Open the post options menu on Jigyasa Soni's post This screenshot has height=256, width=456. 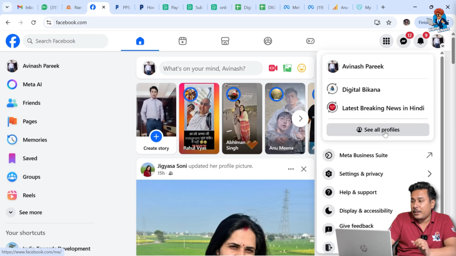click(291, 169)
